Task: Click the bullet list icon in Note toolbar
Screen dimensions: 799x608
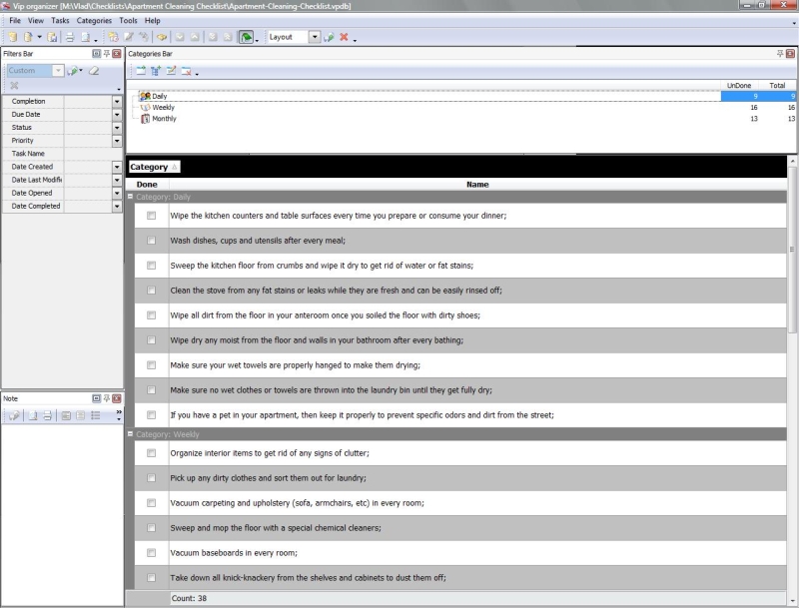Action: click(x=96, y=415)
